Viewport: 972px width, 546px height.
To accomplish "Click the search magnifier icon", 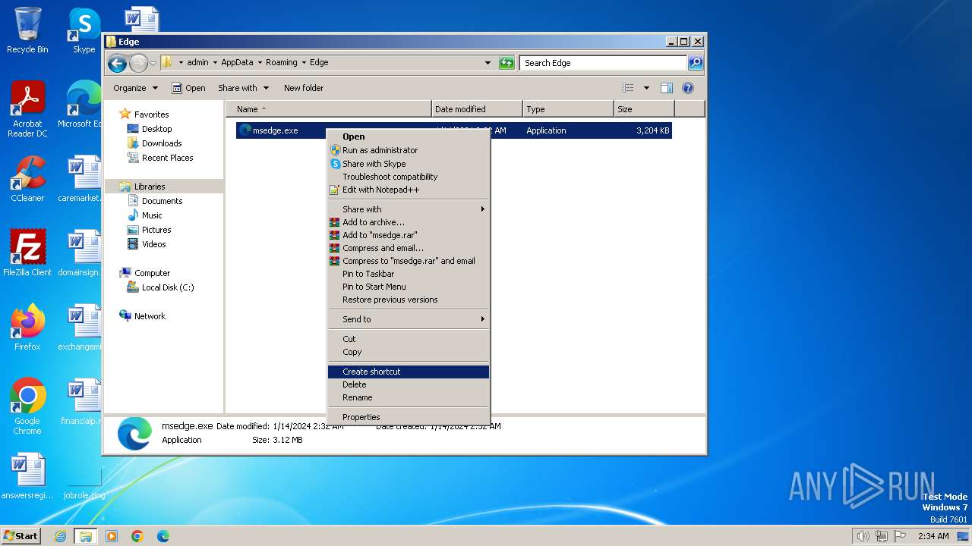I will 695,63.
